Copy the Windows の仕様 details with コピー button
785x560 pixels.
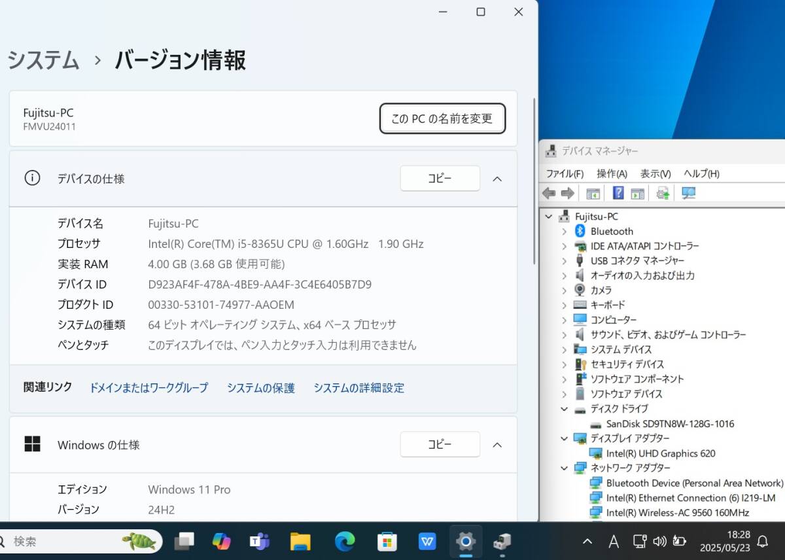tap(440, 445)
